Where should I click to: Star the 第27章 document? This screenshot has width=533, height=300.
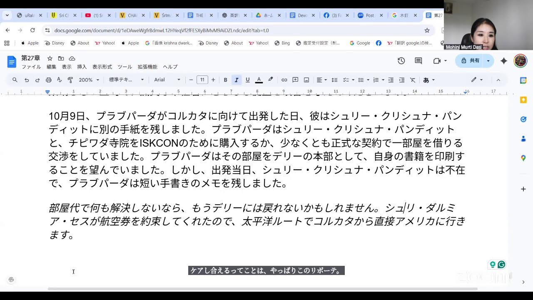(x=50, y=58)
